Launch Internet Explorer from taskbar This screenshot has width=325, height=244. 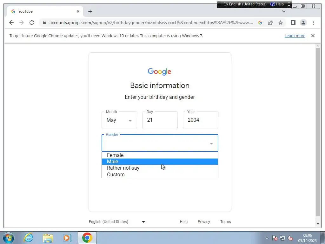(28, 238)
